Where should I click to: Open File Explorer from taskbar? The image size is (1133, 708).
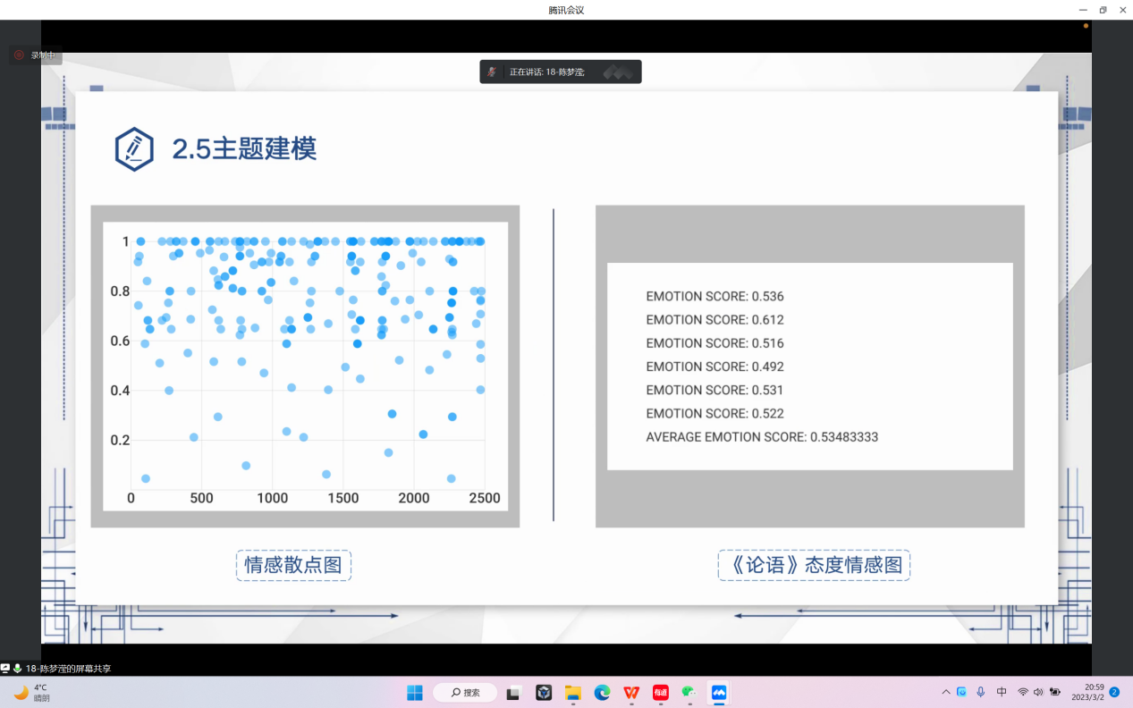[x=572, y=693]
